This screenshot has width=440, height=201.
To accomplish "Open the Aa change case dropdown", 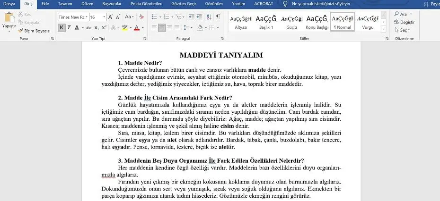I will (129, 17).
